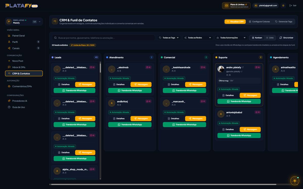Click the IG badge on andbritorj card
This screenshot has width=303, height=189.
click(148, 101)
